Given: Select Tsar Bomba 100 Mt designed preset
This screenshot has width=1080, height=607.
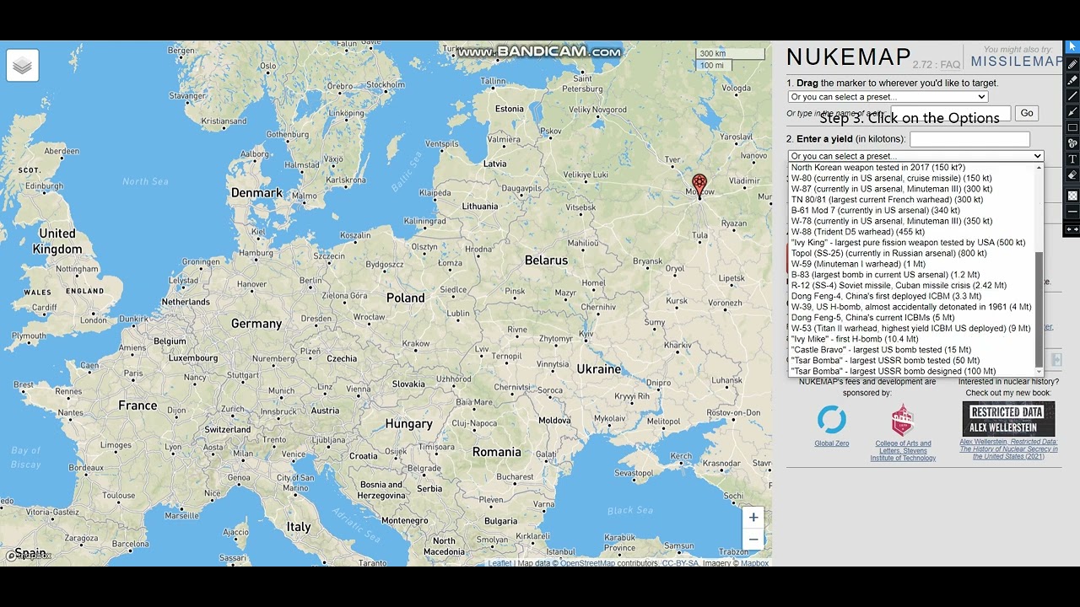Looking at the screenshot, I should coord(912,372).
